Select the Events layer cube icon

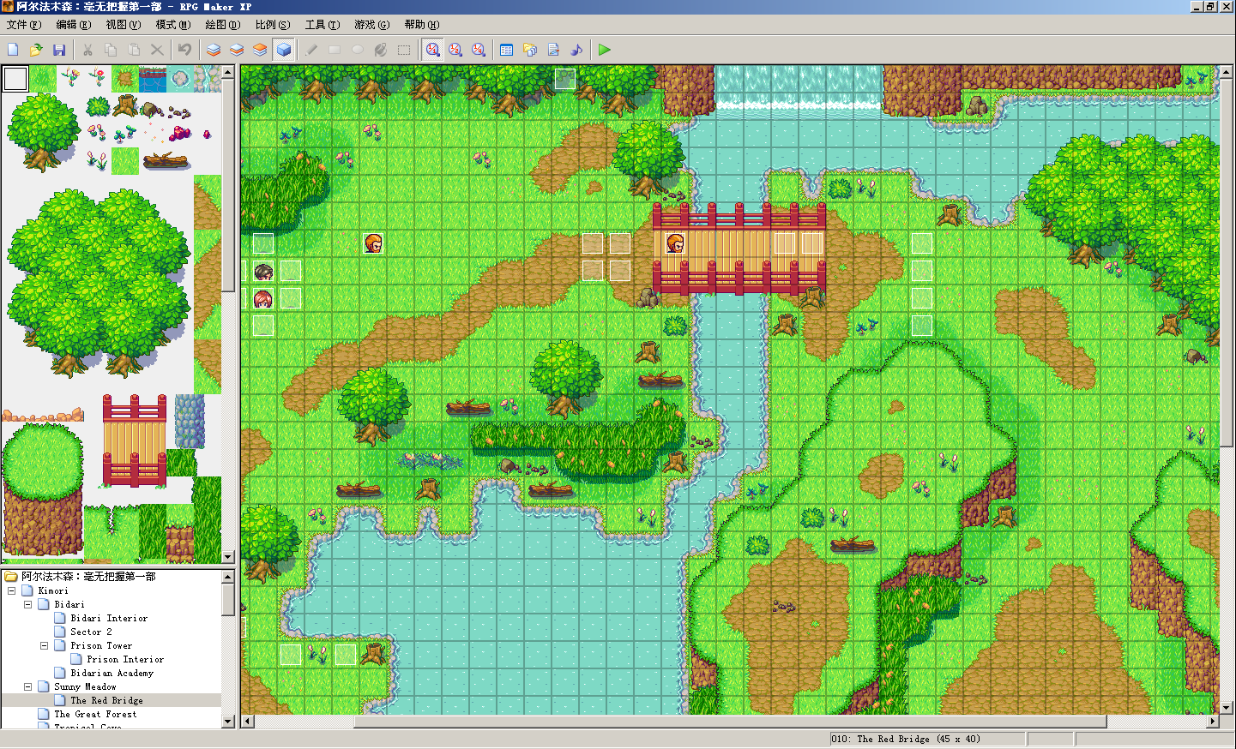(284, 50)
